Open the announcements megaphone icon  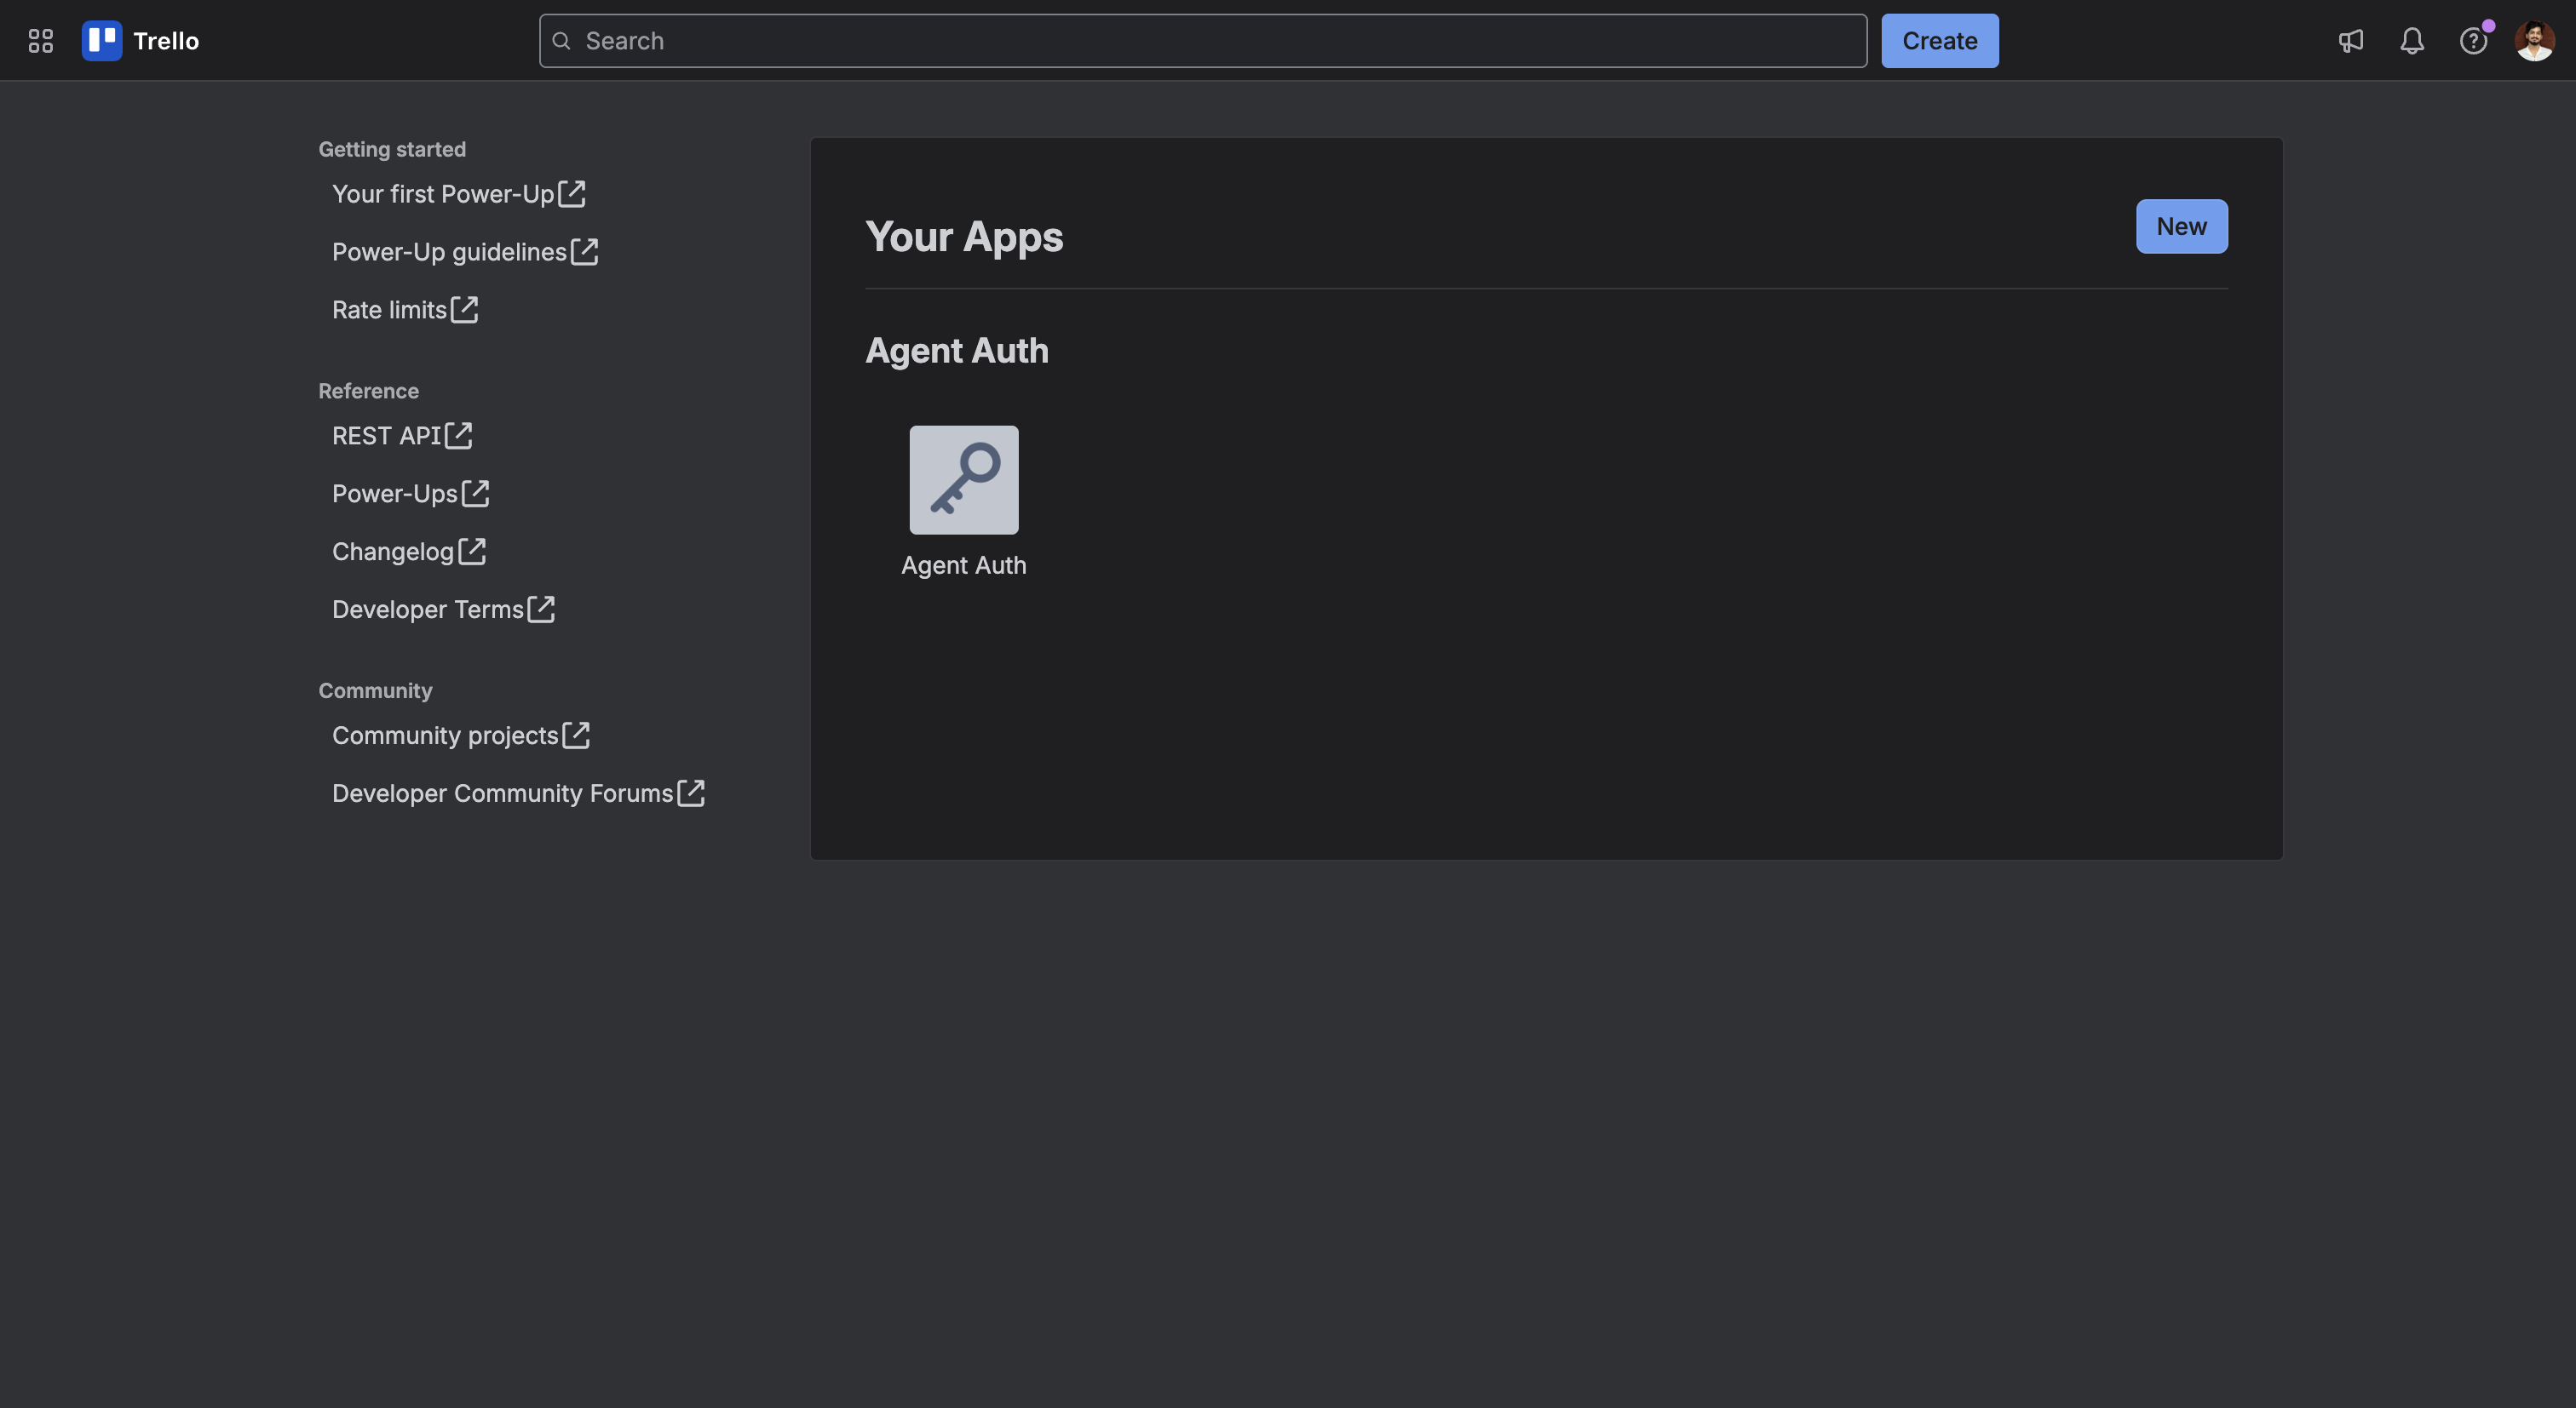point(2350,41)
